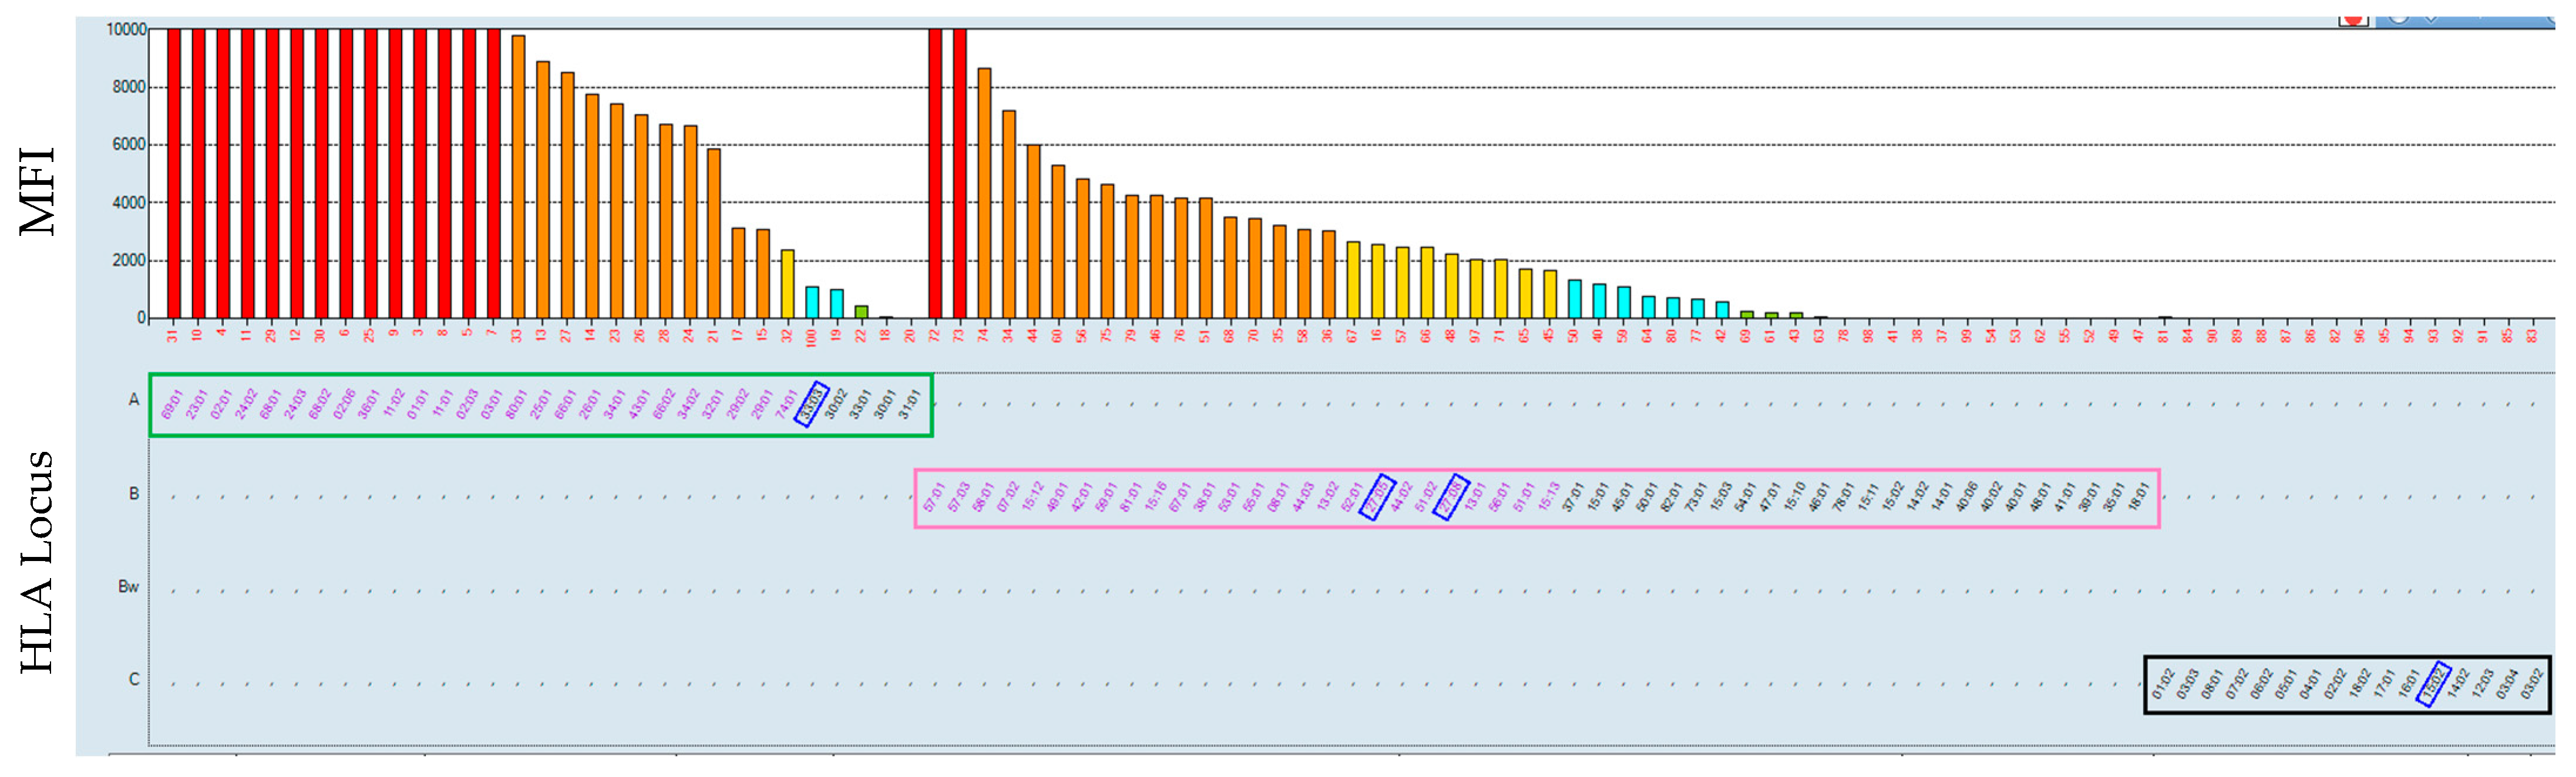Select the orange bar above bead 74

coord(984,192)
